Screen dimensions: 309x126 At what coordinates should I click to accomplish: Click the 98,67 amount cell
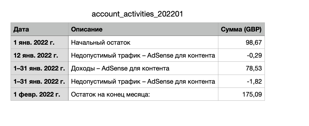click(x=241, y=42)
